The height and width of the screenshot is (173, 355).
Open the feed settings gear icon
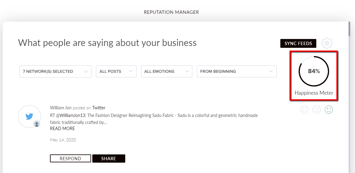pyautogui.click(x=327, y=44)
